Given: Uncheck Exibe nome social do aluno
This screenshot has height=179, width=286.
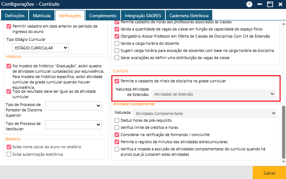Looking at the screenshot, I should 9,147.
